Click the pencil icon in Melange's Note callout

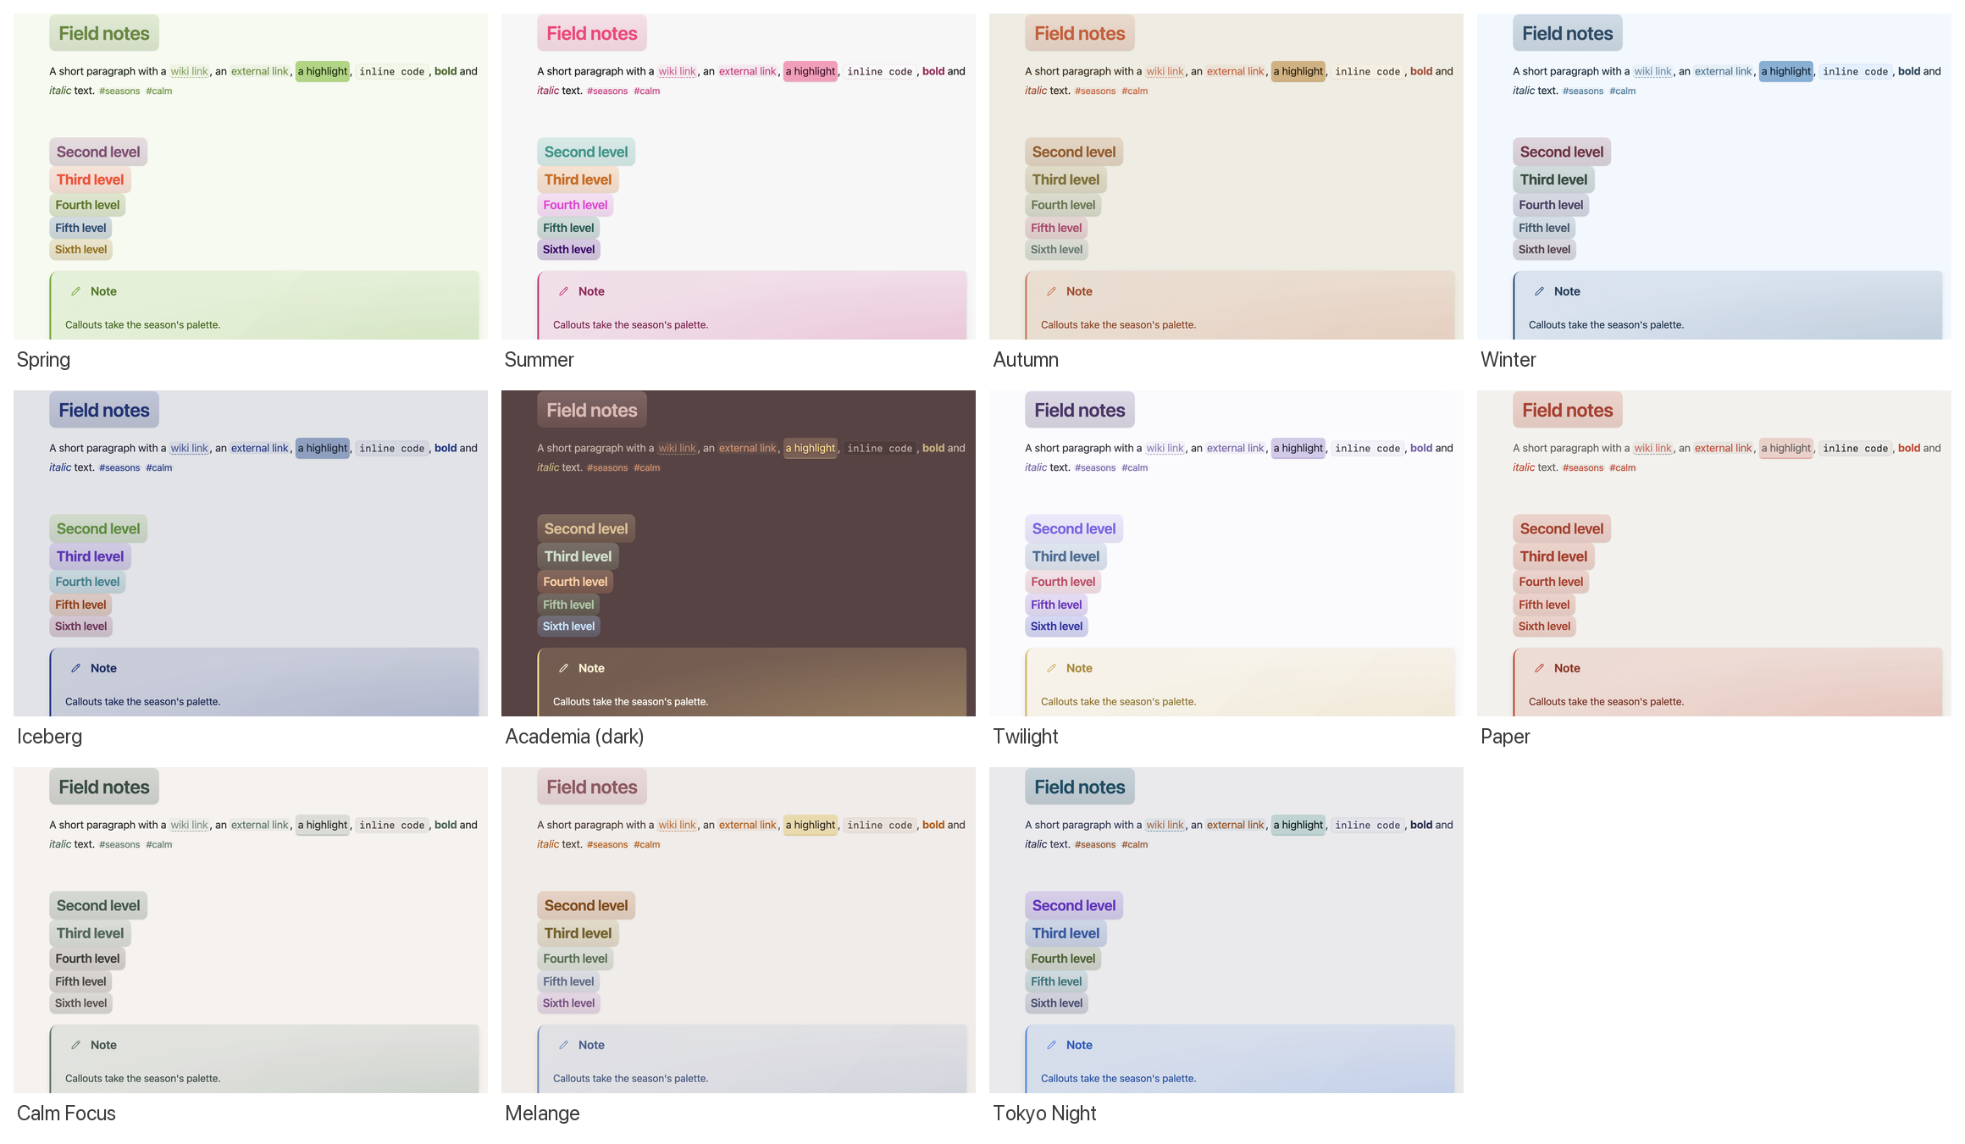tap(563, 1045)
